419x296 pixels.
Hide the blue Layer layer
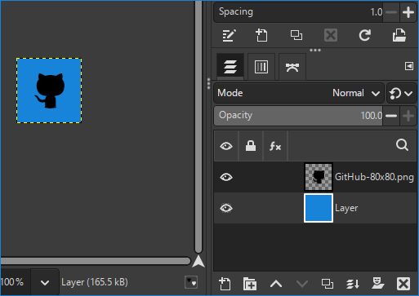pyautogui.click(x=226, y=208)
